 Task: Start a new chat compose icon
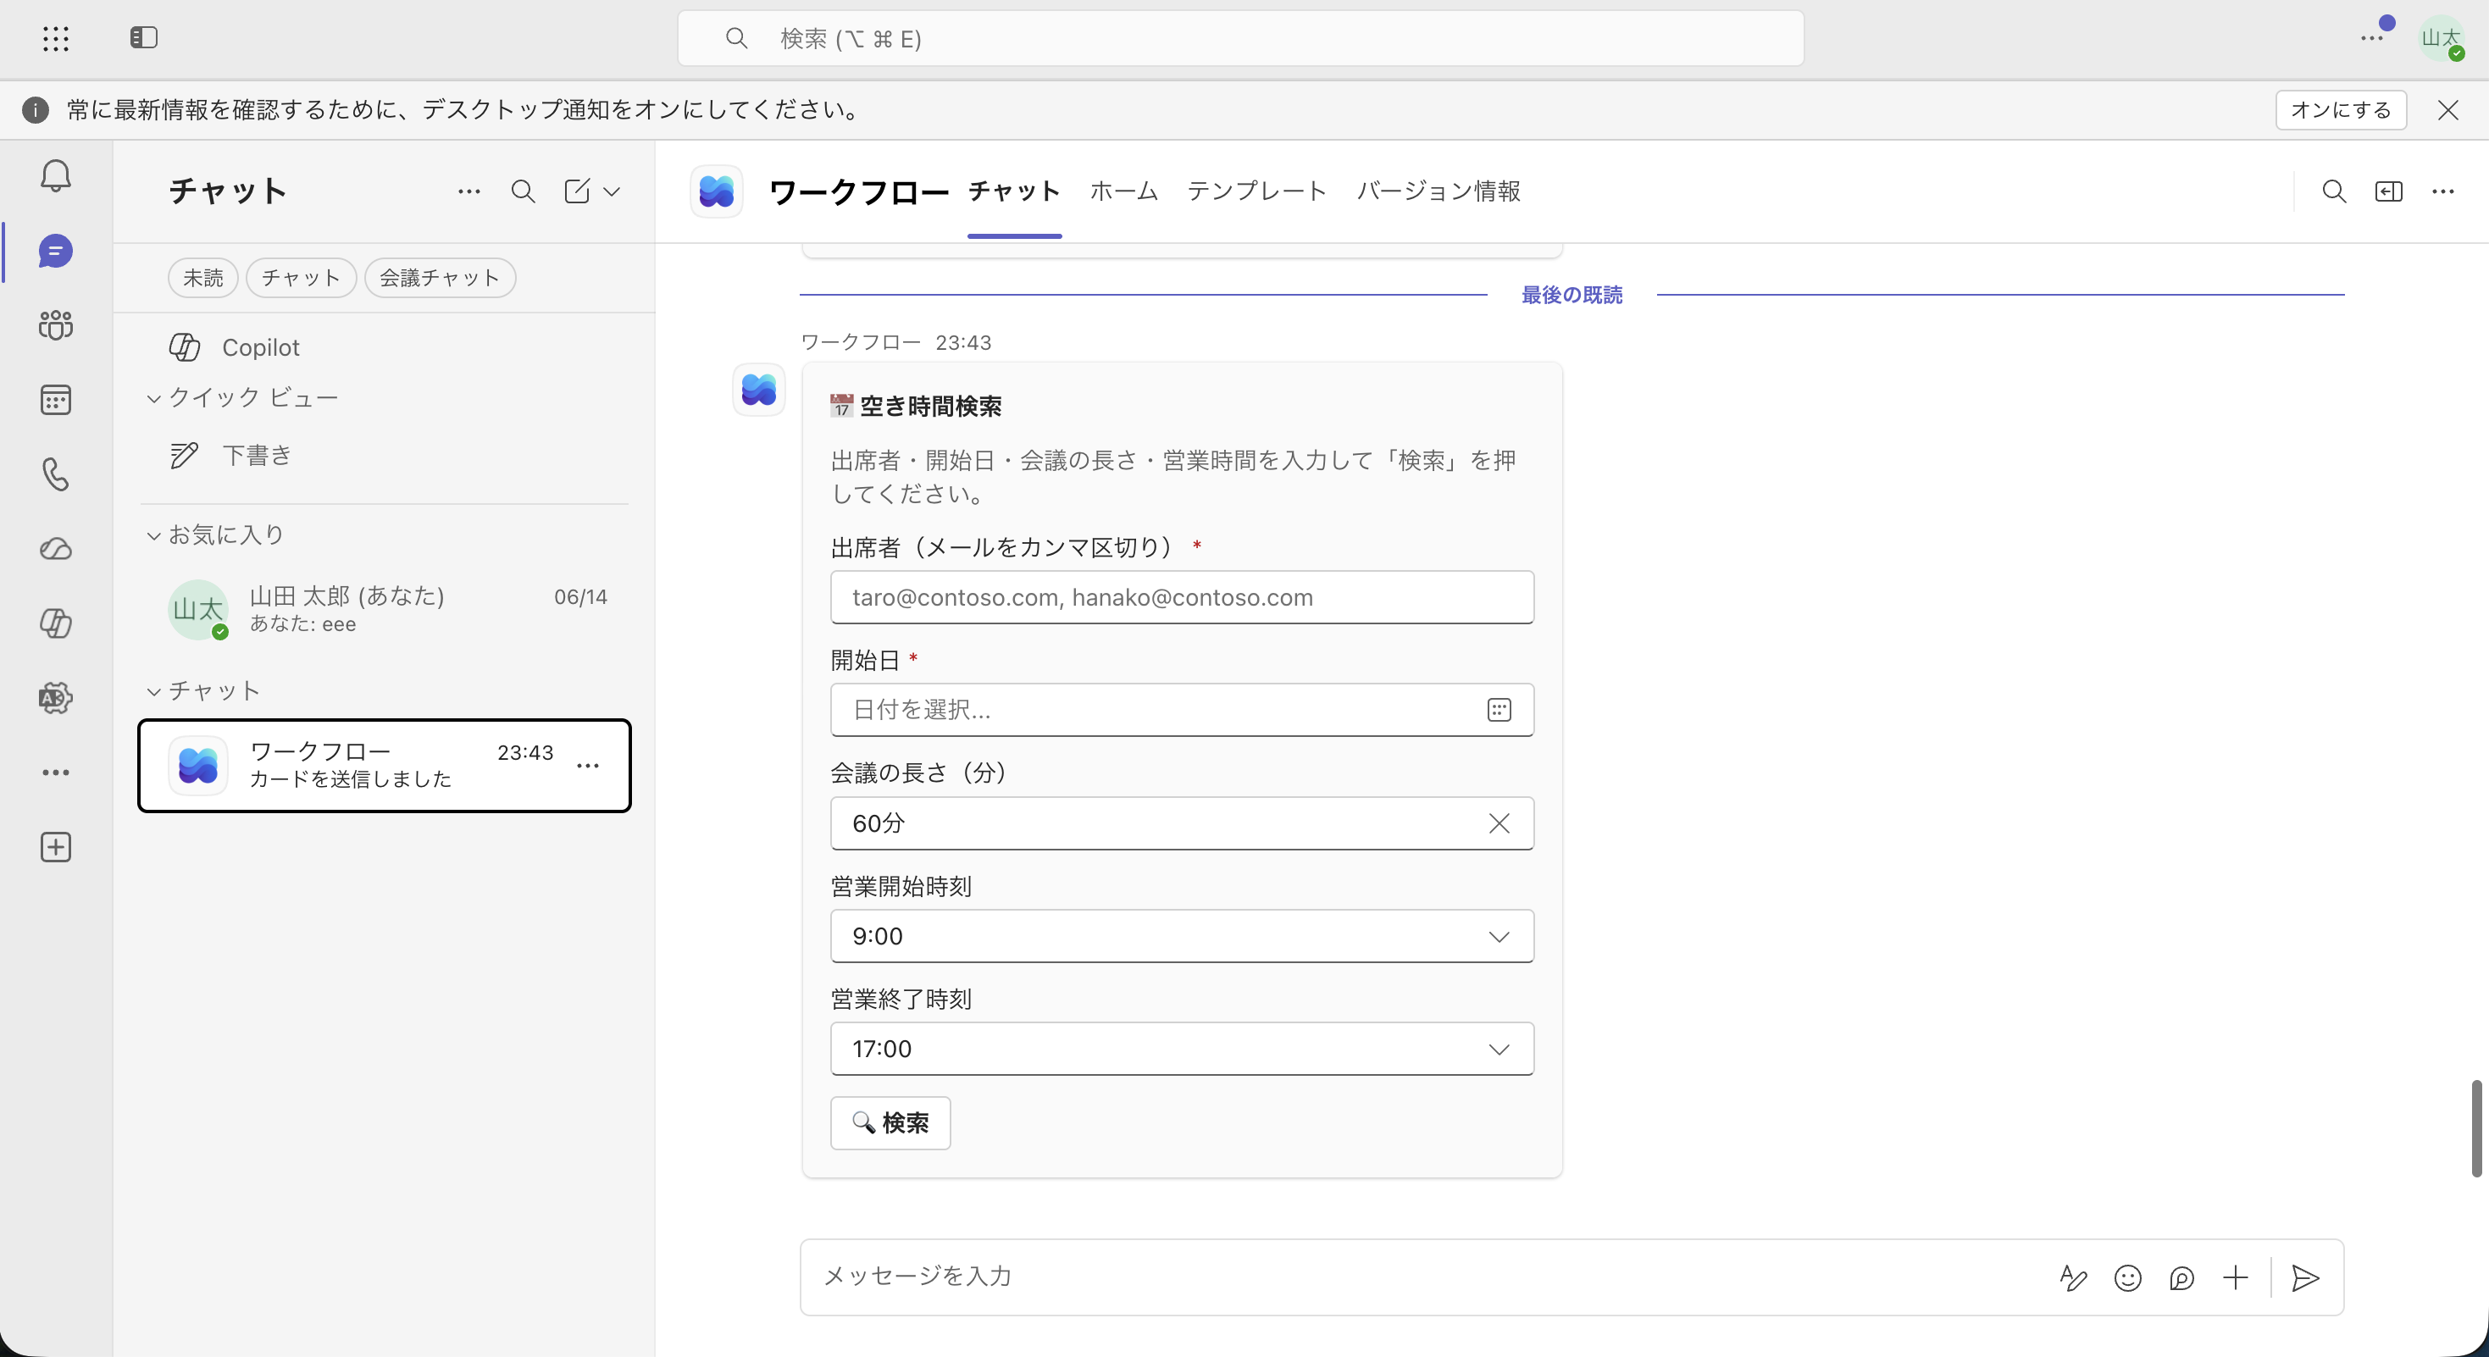click(577, 191)
